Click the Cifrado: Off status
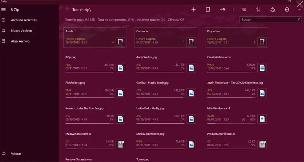The width and height of the screenshot is (304, 162). 176,20
